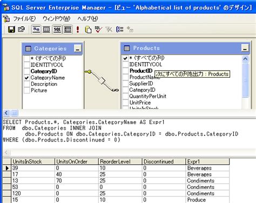The image size is (256, 203).
Task: Check CategoryID box in Products table
Action: (x=125, y=90)
